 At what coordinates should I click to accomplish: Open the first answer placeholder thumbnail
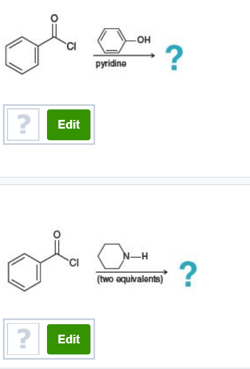(23, 125)
